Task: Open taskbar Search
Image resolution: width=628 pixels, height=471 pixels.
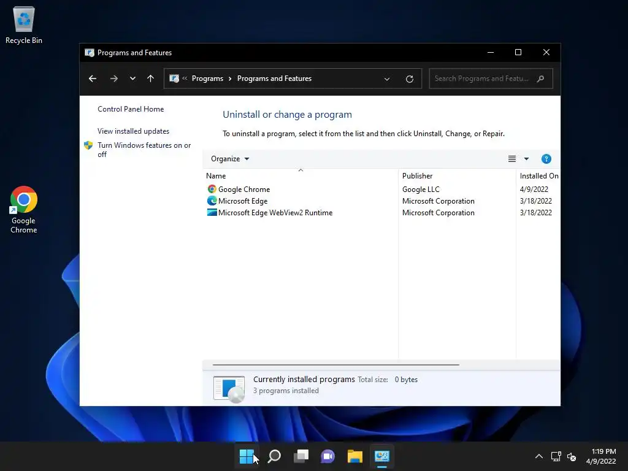Action: (274, 456)
